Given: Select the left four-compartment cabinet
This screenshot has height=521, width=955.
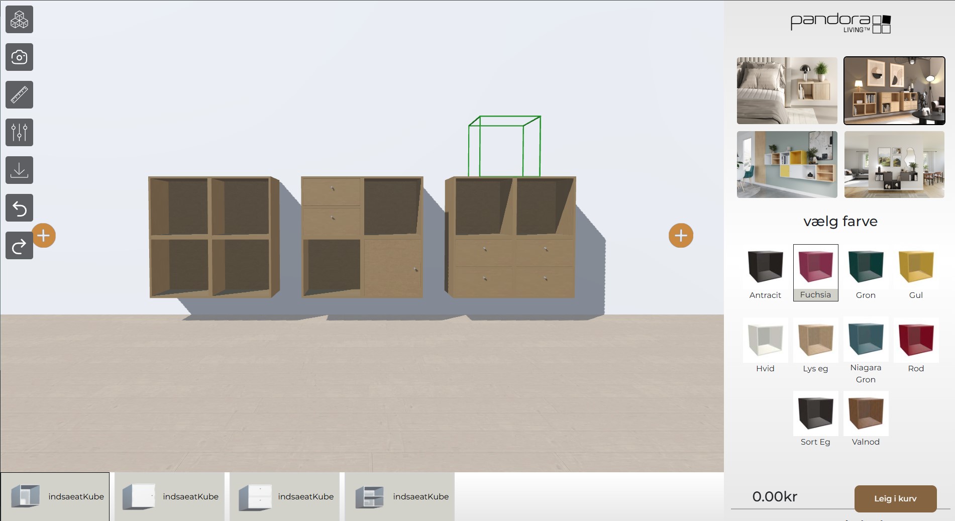Looking at the screenshot, I should coord(214,237).
